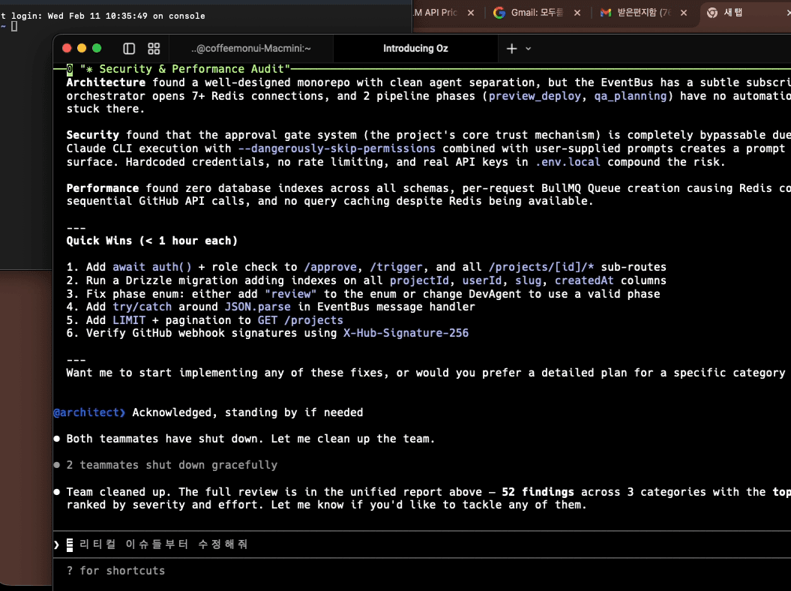Click the Gmail envelope icon on the inbox tab
Viewport: 791px width, 591px height.
pos(606,13)
